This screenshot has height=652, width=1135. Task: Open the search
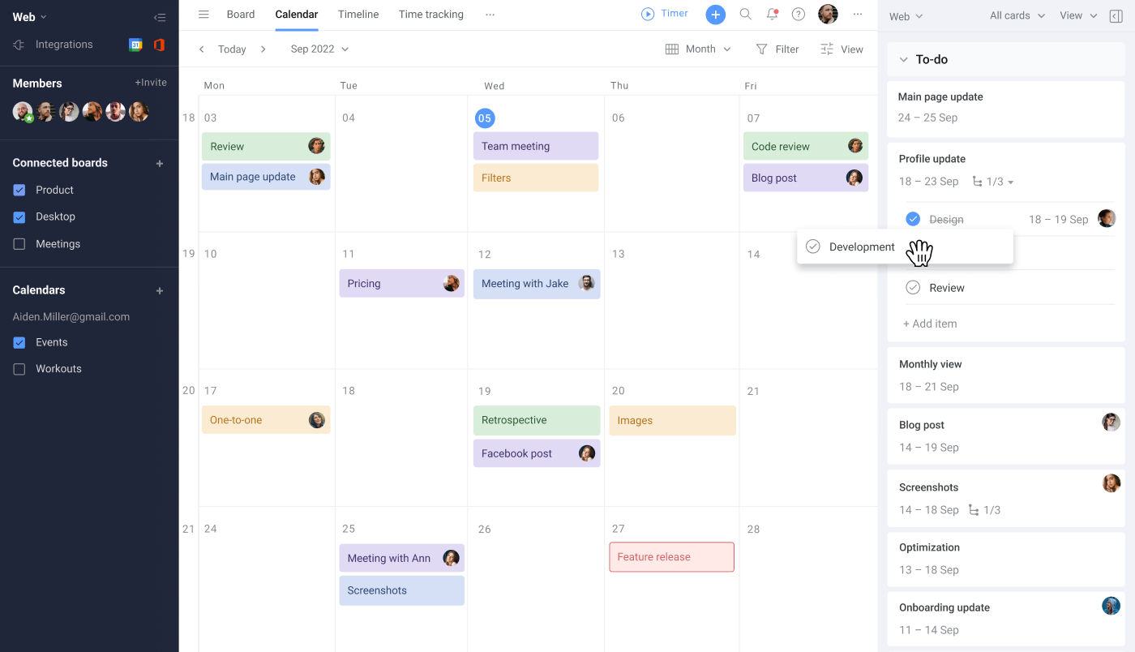[745, 14]
